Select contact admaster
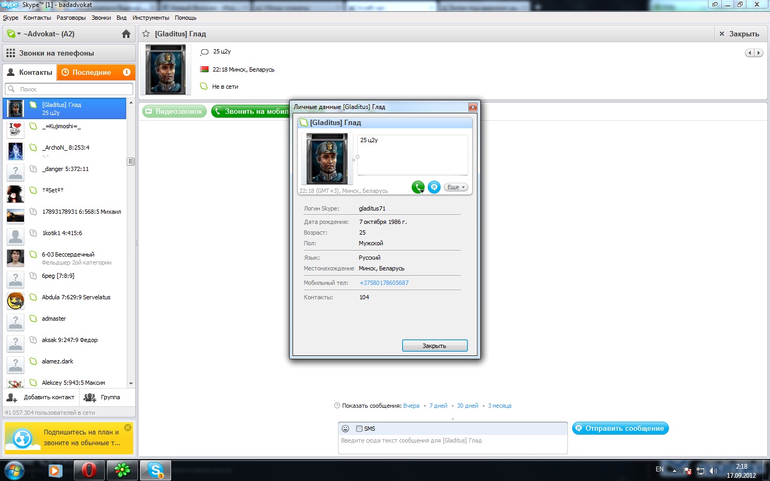The image size is (770, 481). pos(65,322)
